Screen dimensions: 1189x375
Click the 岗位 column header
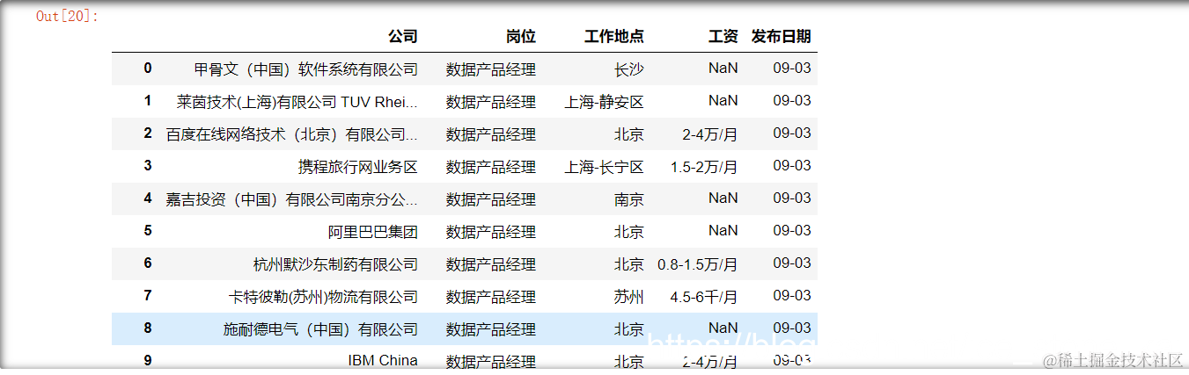(521, 37)
